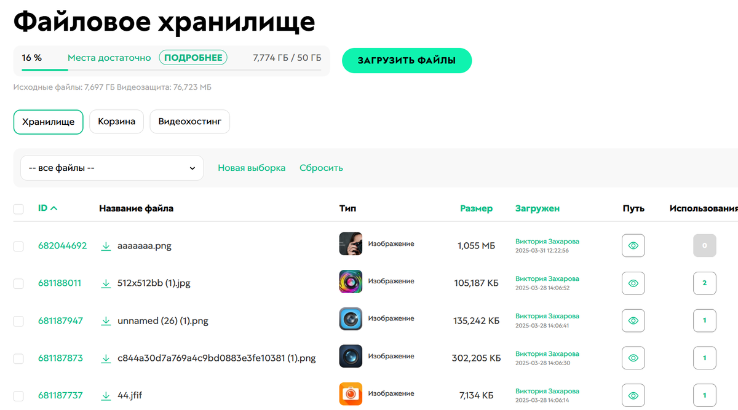Click uploader Виктория Захарова for file 682044692
Viewport: 738px width, 410px height.
click(547, 242)
